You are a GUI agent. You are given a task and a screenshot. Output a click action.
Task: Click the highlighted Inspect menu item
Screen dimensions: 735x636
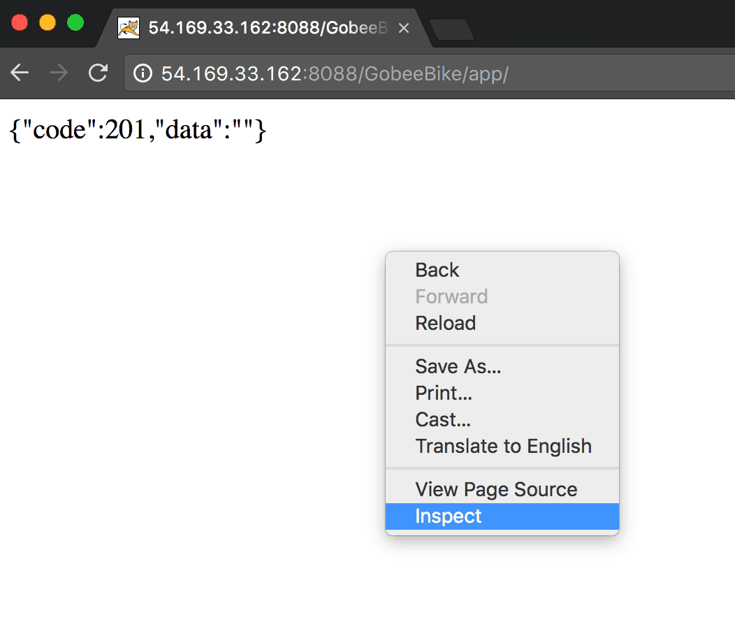click(x=449, y=516)
